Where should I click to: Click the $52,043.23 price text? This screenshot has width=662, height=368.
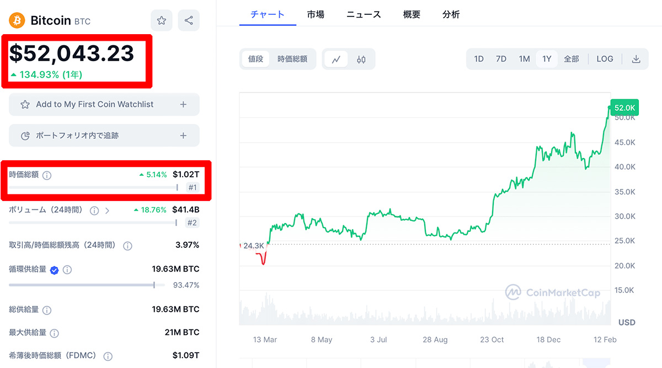tap(71, 53)
